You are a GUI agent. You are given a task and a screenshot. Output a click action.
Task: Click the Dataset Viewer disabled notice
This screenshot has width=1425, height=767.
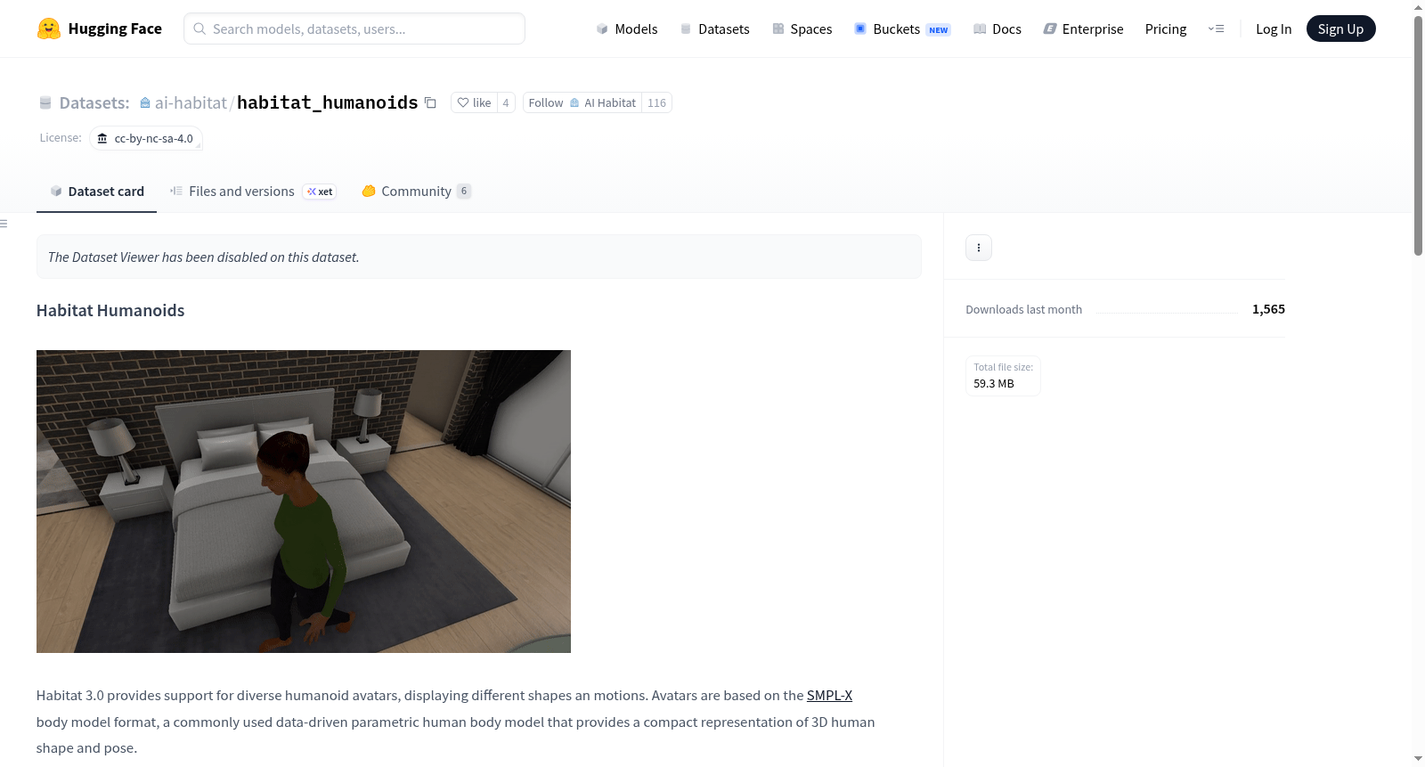coord(479,257)
